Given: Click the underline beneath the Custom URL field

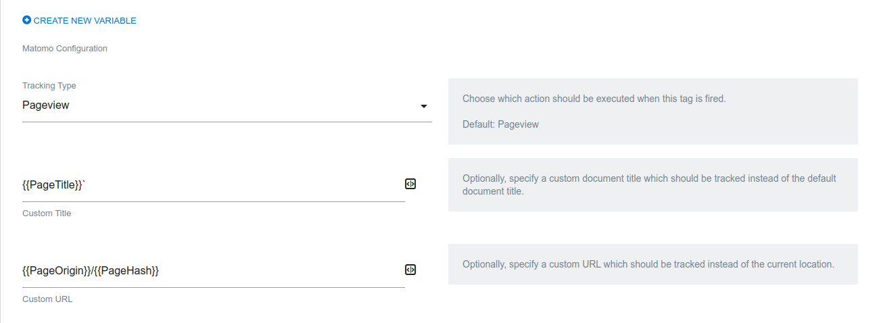Looking at the screenshot, I should 213,287.
